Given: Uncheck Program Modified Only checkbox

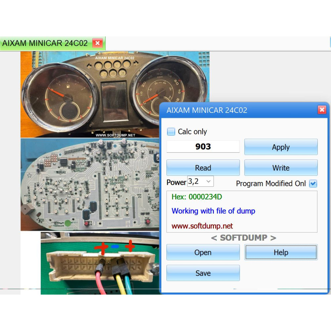Looking at the screenshot, I should (x=313, y=184).
